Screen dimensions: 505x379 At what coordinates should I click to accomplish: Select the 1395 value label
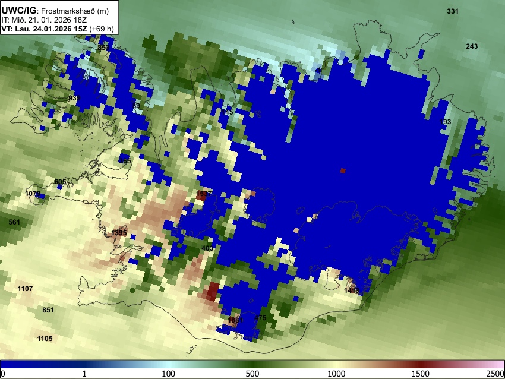pyautogui.click(x=119, y=233)
